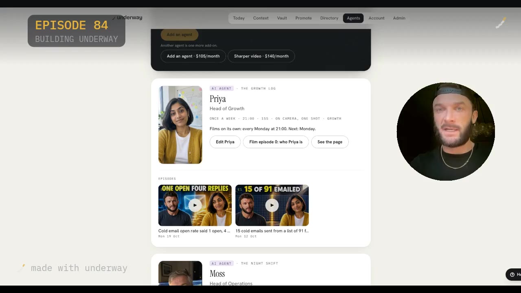521x293 pixels.
Task: Select the Agents tab
Action: (x=353, y=18)
